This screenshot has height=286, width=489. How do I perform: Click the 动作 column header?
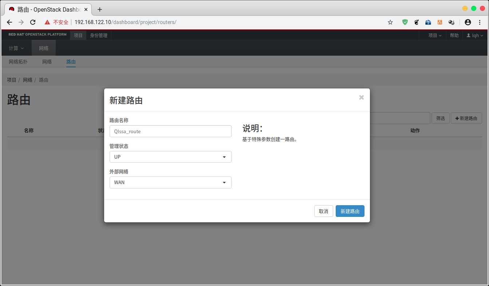(x=415, y=131)
